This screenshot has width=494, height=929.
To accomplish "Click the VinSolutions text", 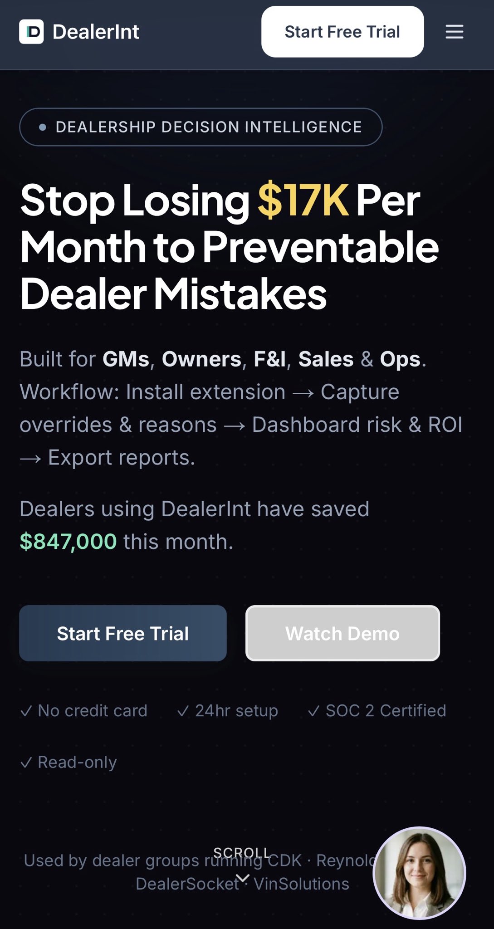I will (301, 884).
